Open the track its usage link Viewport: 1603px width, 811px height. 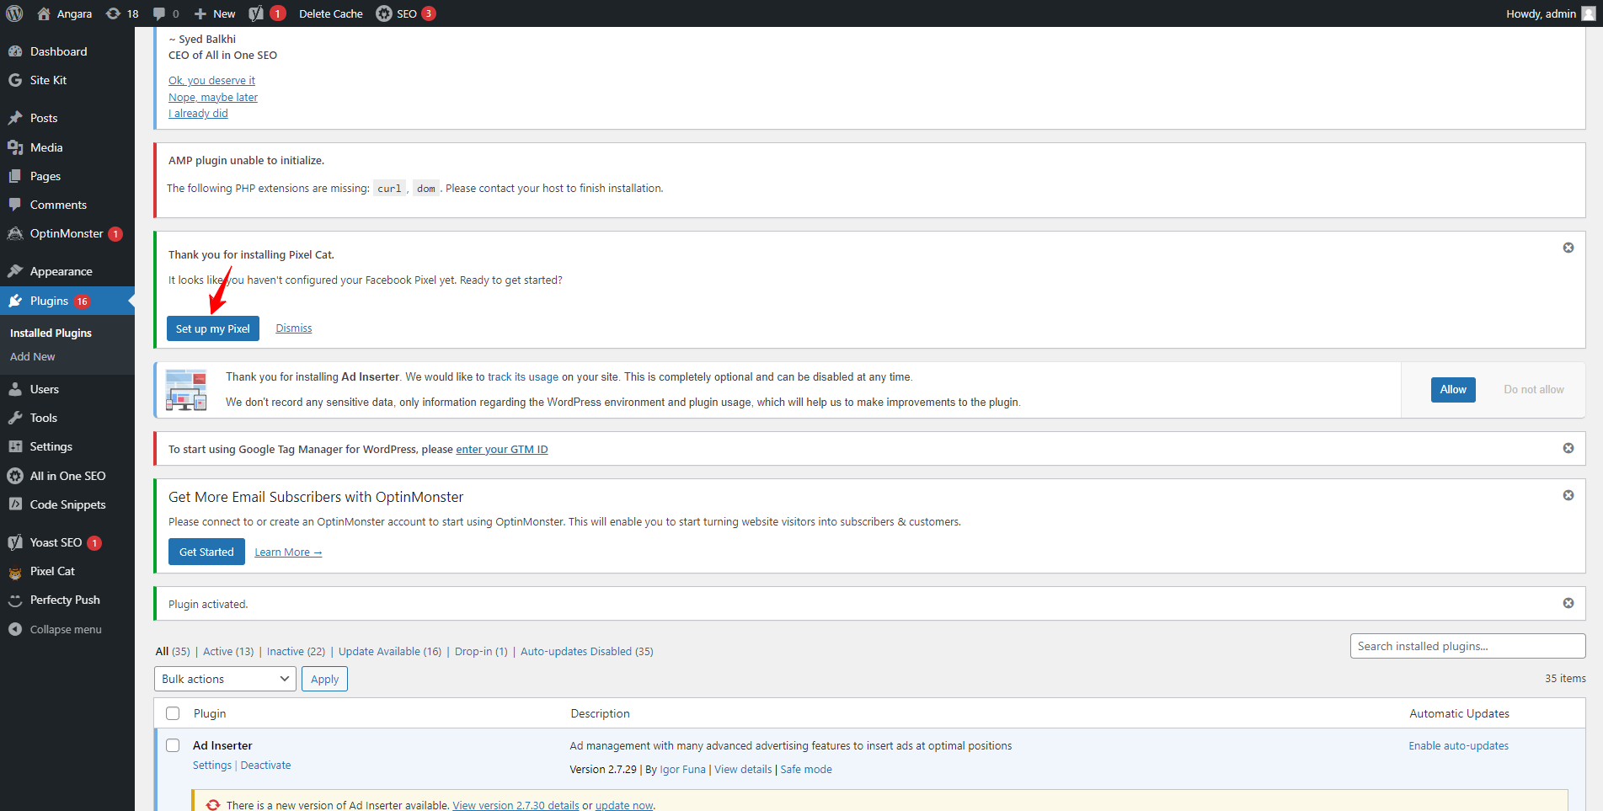pos(523,376)
